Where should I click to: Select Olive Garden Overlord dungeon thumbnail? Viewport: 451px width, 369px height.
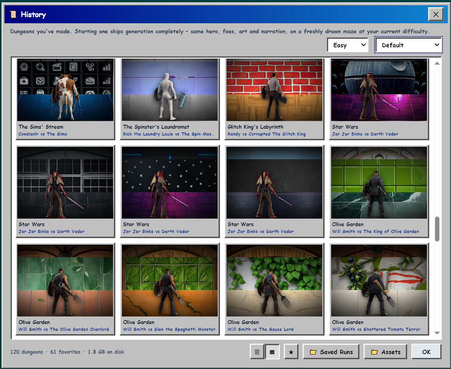point(65,280)
